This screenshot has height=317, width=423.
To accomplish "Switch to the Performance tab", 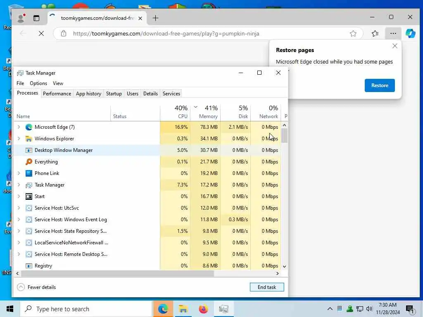I will click(x=57, y=94).
